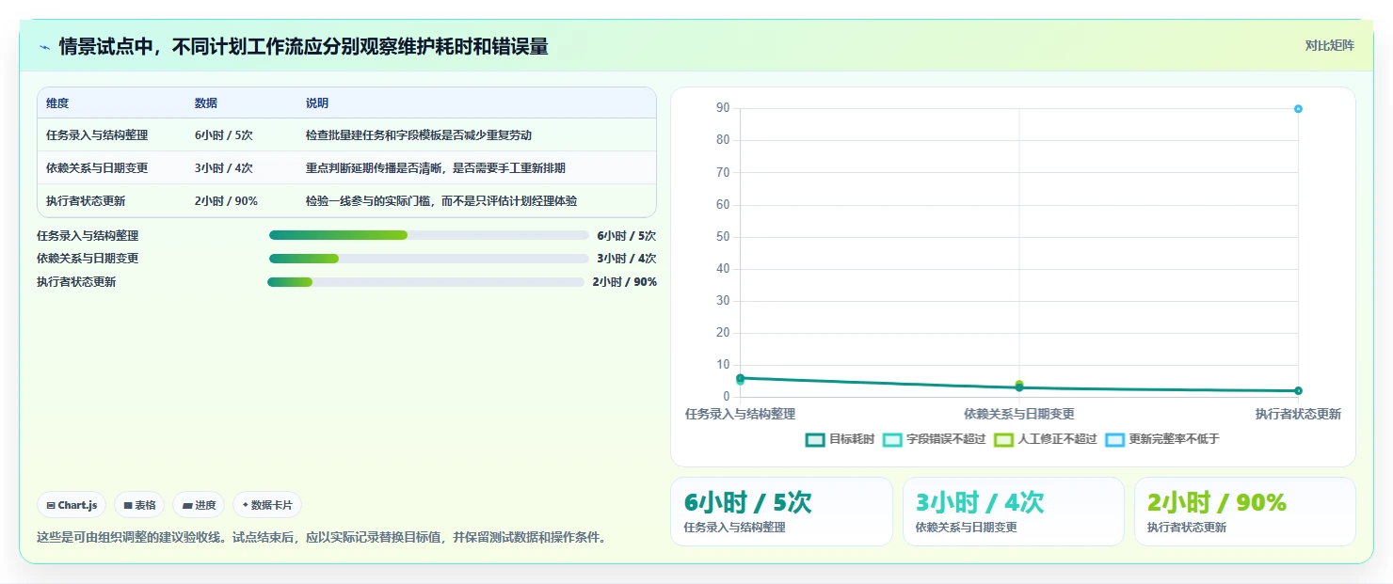Select table cell 依赖关系与日期变更
This screenshot has width=1393, height=584.
[x=97, y=168]
